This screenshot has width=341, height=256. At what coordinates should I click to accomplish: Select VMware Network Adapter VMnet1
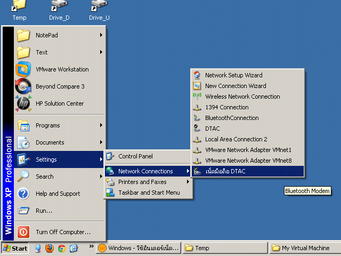(248, 150)
